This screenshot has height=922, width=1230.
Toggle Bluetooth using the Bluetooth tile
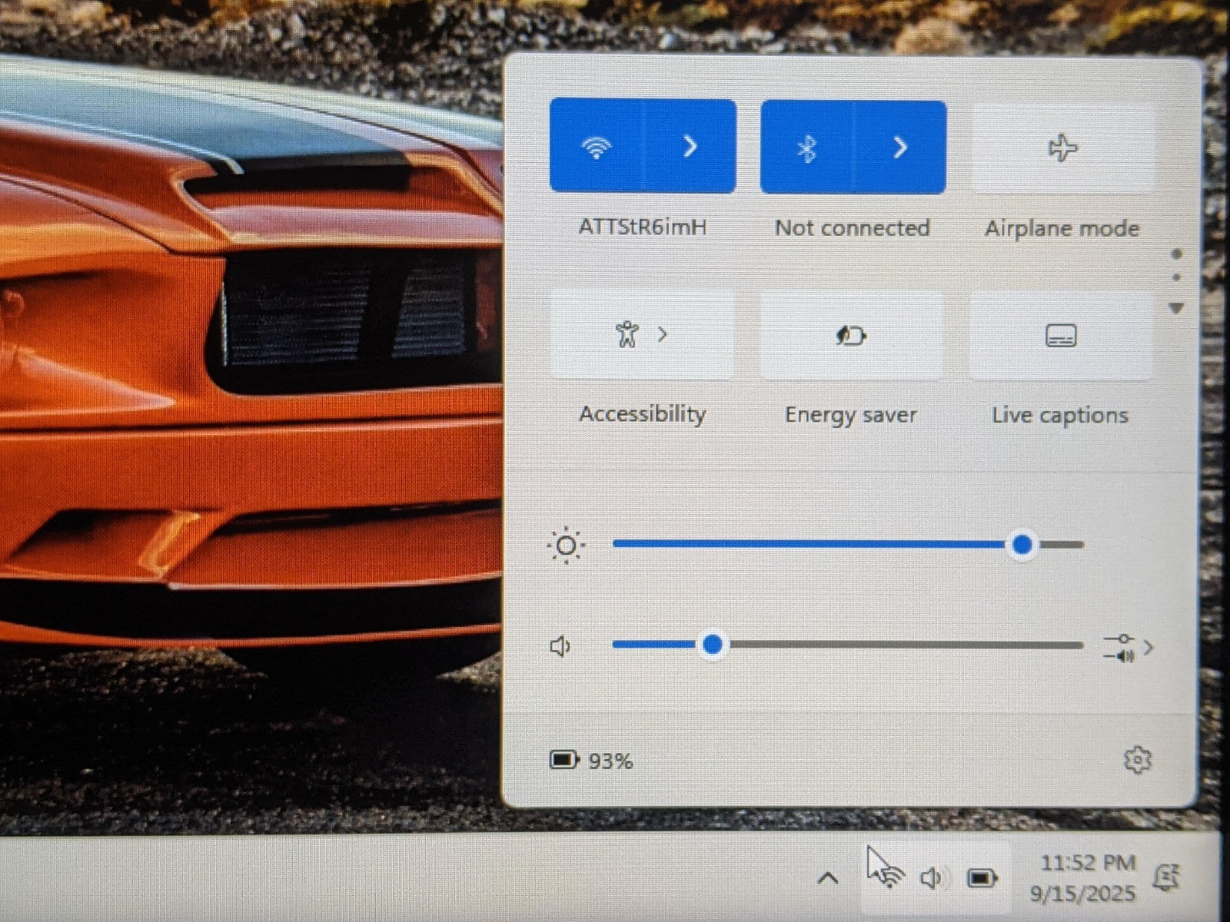[x=806, y=148]
